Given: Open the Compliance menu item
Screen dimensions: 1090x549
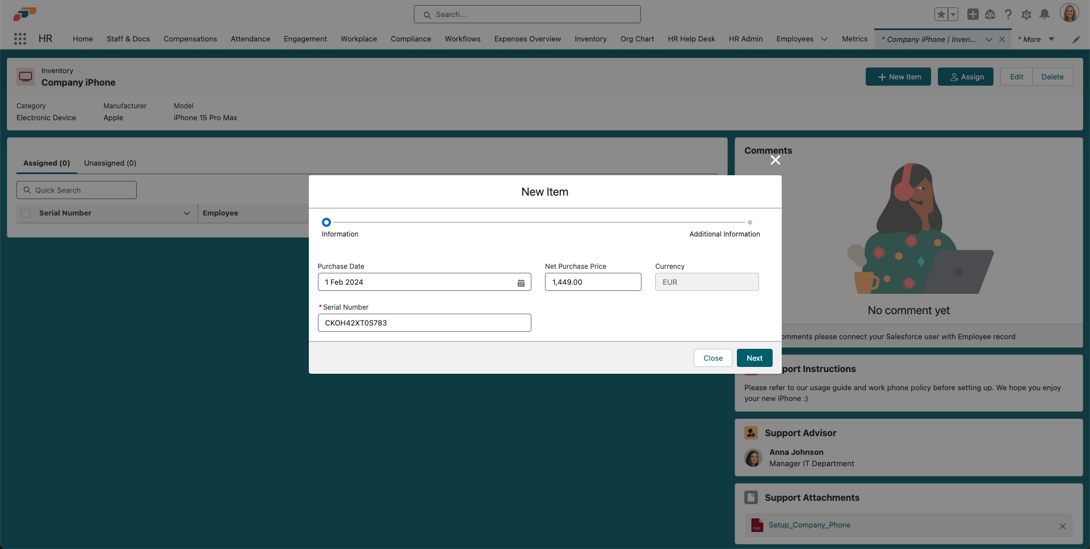Looking at the screenshot, I should (410, 39).
